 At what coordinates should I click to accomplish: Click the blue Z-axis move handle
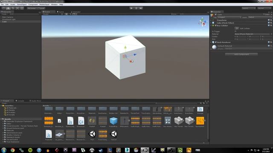(135, 55)
